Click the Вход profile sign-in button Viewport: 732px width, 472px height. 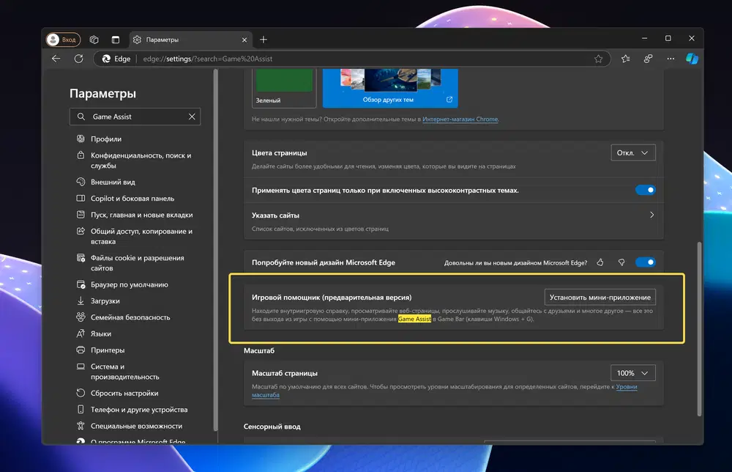[x=63, y=40]
